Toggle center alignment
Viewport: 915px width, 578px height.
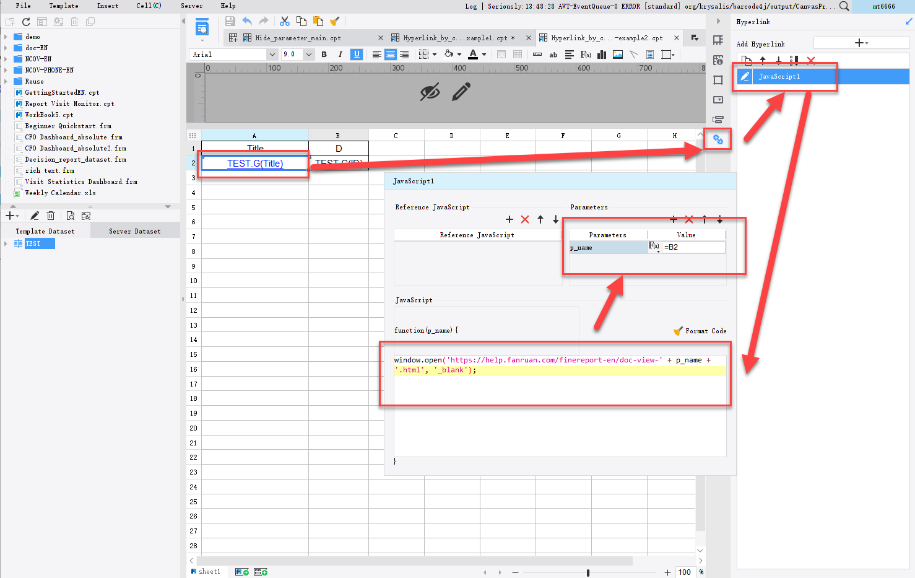point(390,55)
